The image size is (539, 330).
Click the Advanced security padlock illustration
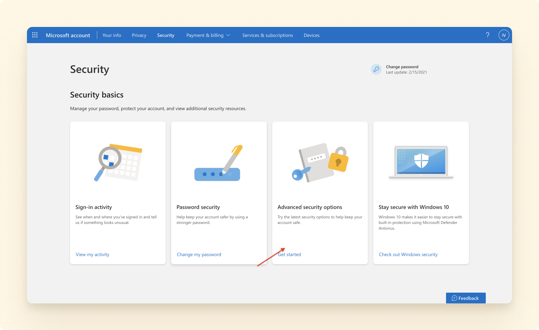(320, 163)
